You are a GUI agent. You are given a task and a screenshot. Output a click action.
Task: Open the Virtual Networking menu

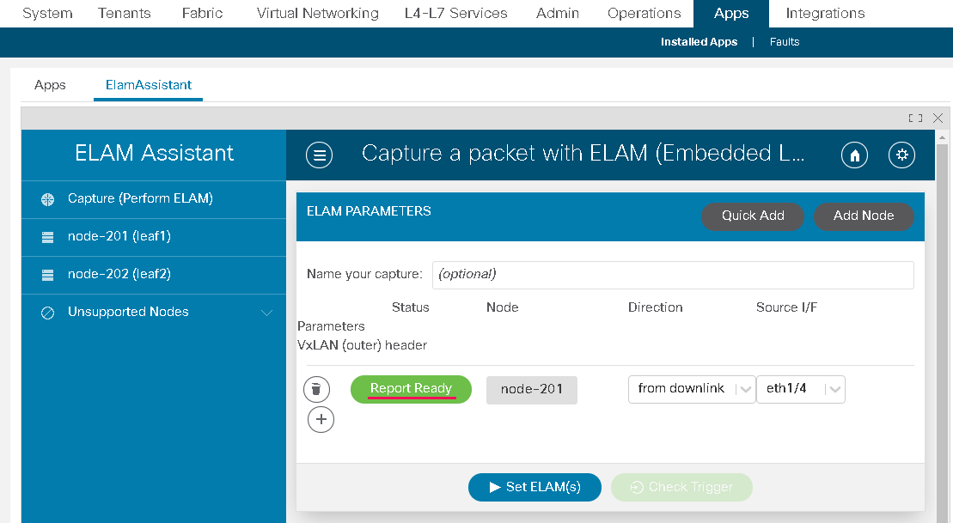click(x=317, y=14)
